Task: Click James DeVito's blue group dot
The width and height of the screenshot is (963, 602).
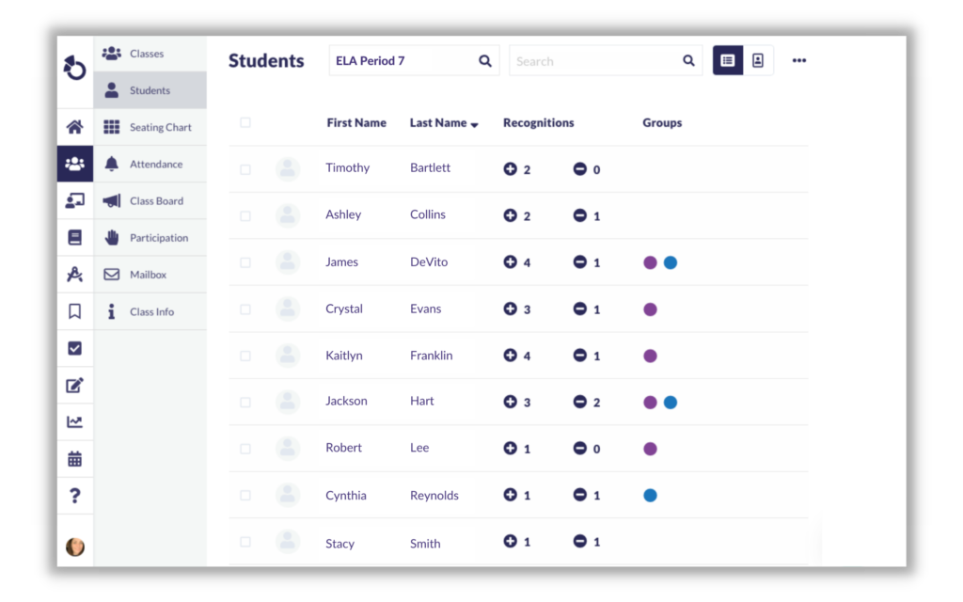Action: [x=671, y=262]
